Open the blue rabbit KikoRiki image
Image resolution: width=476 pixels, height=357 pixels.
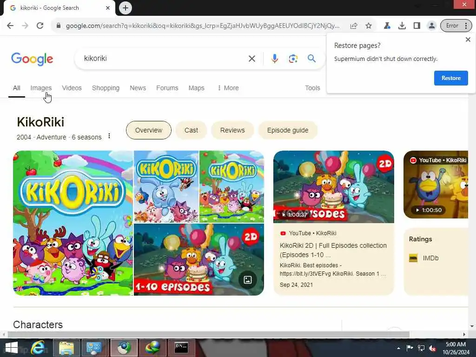(166, 187)
